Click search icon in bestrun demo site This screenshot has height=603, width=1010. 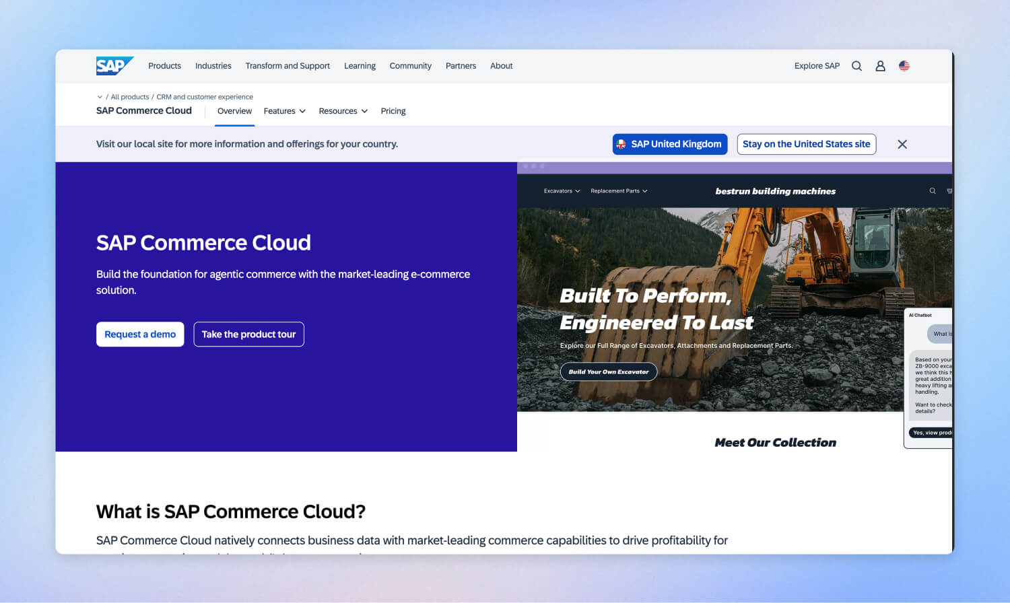(933, 191)
